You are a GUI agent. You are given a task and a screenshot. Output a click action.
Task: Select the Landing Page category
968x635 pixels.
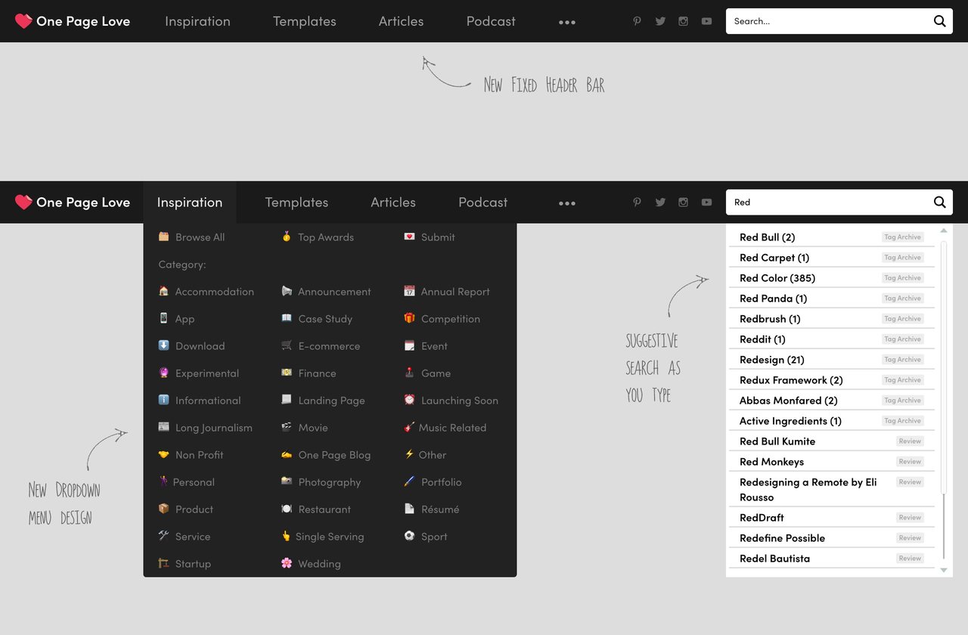(x=333, y=400)
